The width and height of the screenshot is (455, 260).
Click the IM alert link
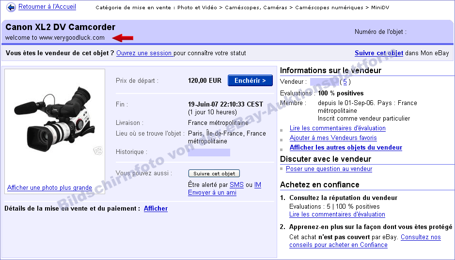coord(258,184)
